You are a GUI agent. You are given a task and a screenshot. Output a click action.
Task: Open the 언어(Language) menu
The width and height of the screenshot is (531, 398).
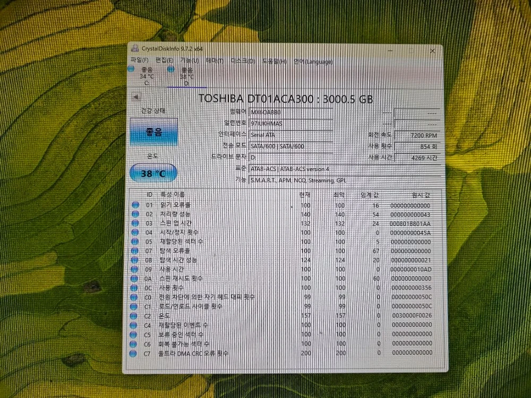(313, 62)
